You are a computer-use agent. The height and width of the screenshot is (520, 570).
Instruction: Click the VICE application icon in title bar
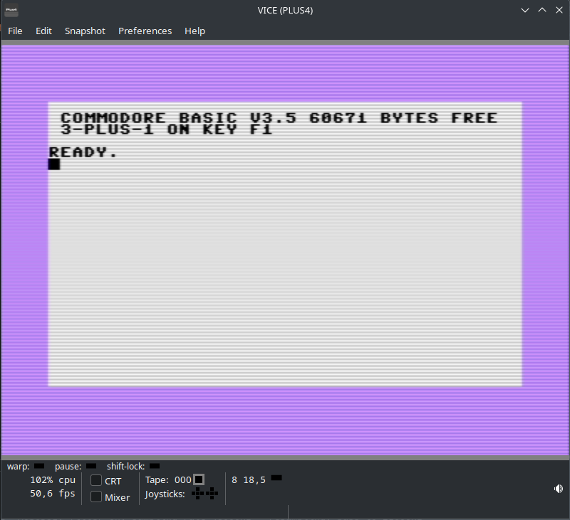pyautogui.click(x=11, y=11)
